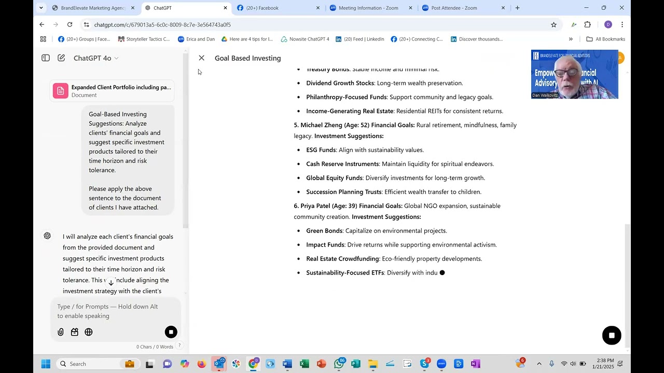Open Groups Facebook bookmark
Image resolution: width=664 pixels, height=373 pixels.
coord(84,39)
